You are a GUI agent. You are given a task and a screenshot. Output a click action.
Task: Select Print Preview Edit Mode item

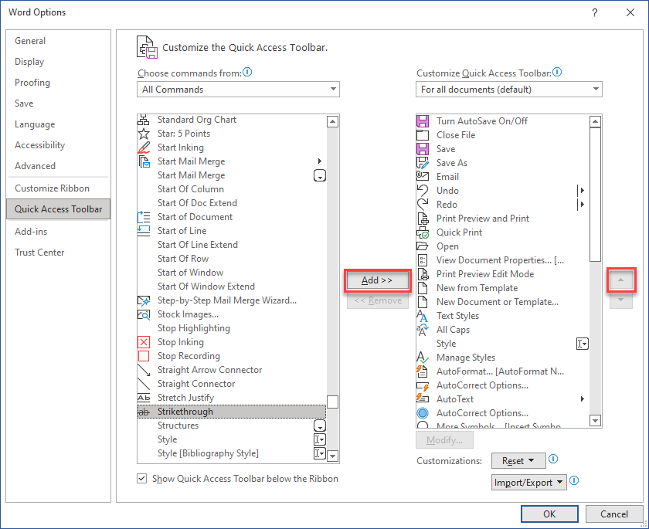coord(502,274)
